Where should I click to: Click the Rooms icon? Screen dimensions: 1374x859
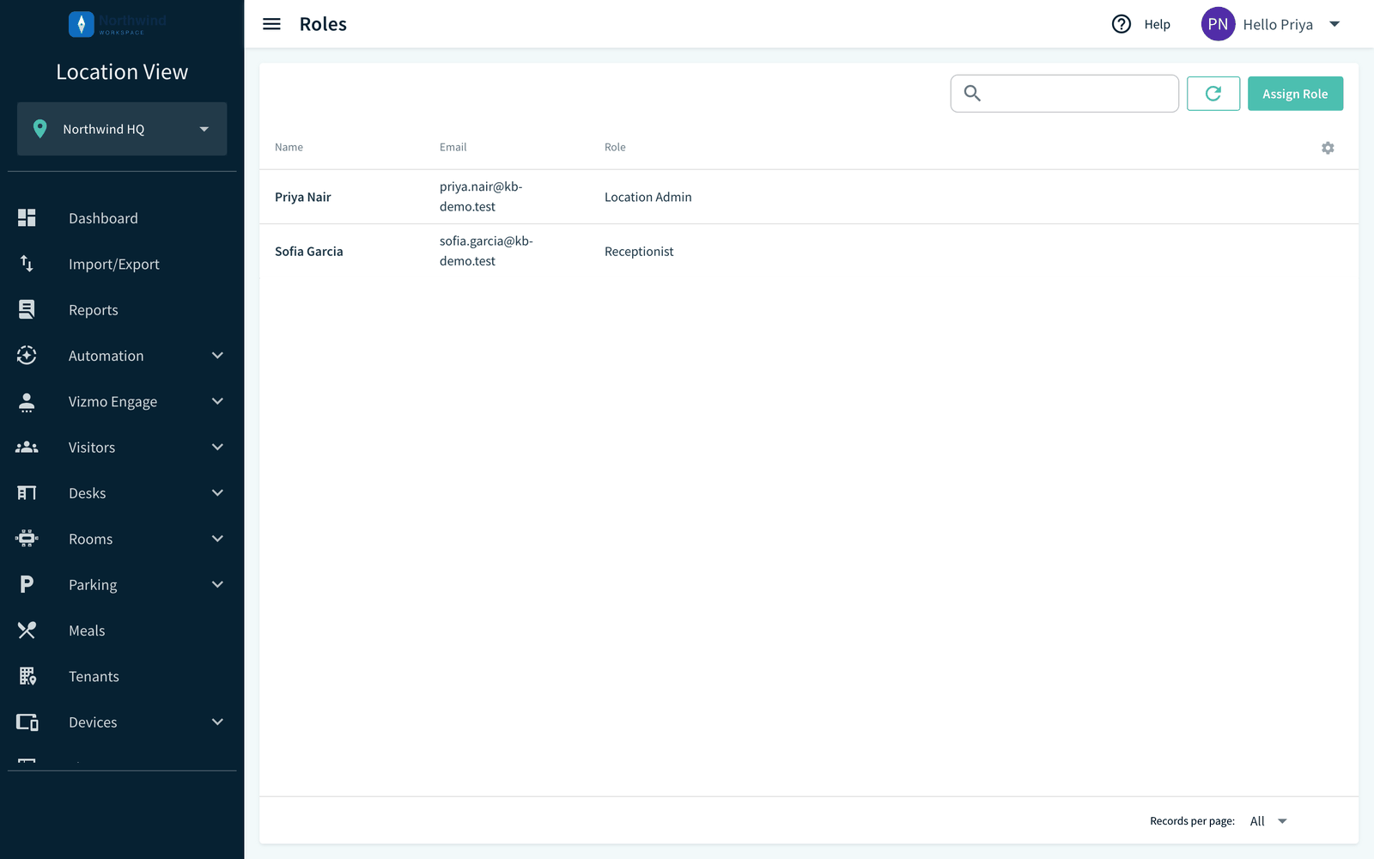click(27, 539)
